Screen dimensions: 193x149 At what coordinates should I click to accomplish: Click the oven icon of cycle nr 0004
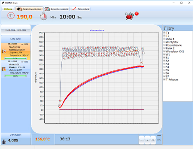coord(4,51)
